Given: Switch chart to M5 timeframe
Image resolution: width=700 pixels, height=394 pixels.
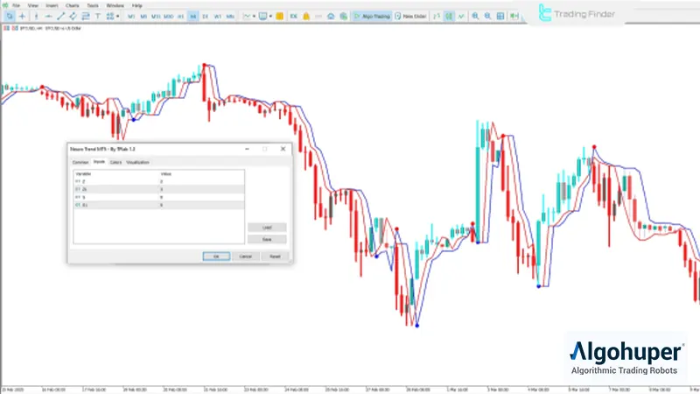Looking at the screenshot, I should [143, 17].
